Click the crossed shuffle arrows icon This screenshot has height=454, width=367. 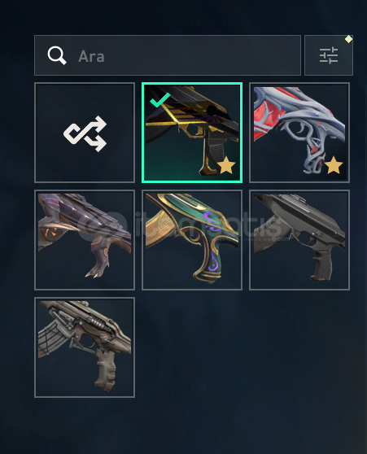[85, 133]
